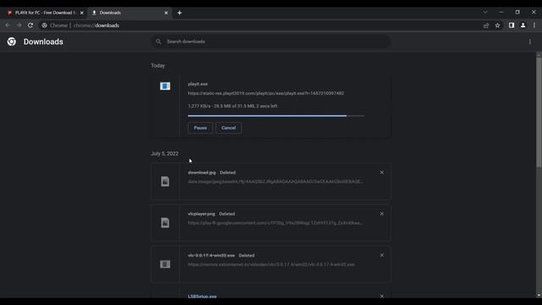Remove the LSBSetup.exe entry
This screenshot has height=305, width=542.
click(382, 296)
